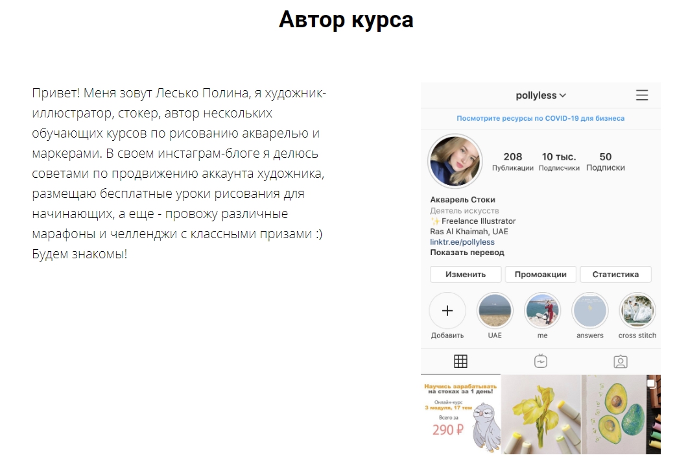
Task: Open the yellow iris flower post
Action: pyautogui.click(x=541, y=415)
